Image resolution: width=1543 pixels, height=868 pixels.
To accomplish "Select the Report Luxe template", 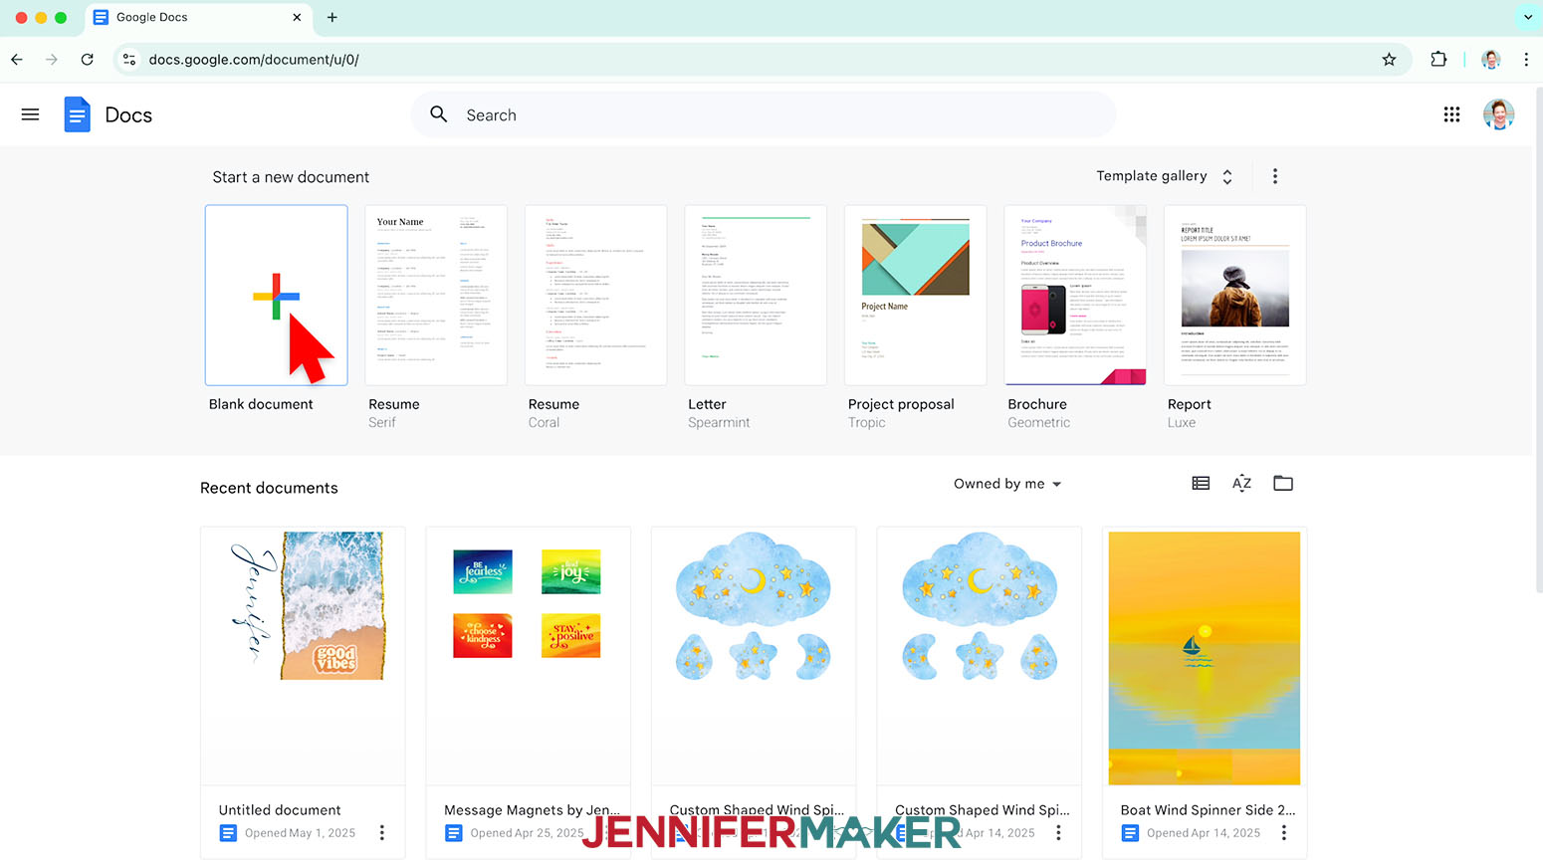I will click(x=1234, y=296).
